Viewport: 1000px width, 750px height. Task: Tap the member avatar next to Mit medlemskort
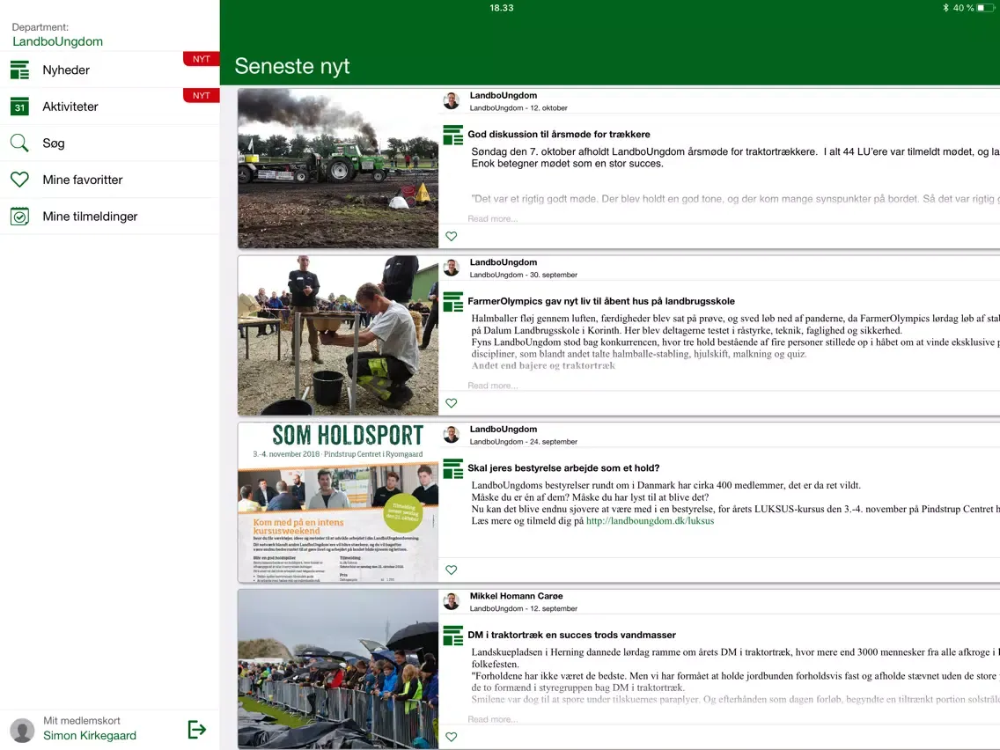22,731
